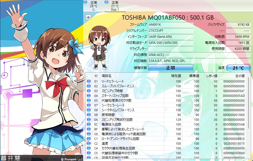Click status icon for 代替処理保留中のセクタ数 row

point(89,153)
